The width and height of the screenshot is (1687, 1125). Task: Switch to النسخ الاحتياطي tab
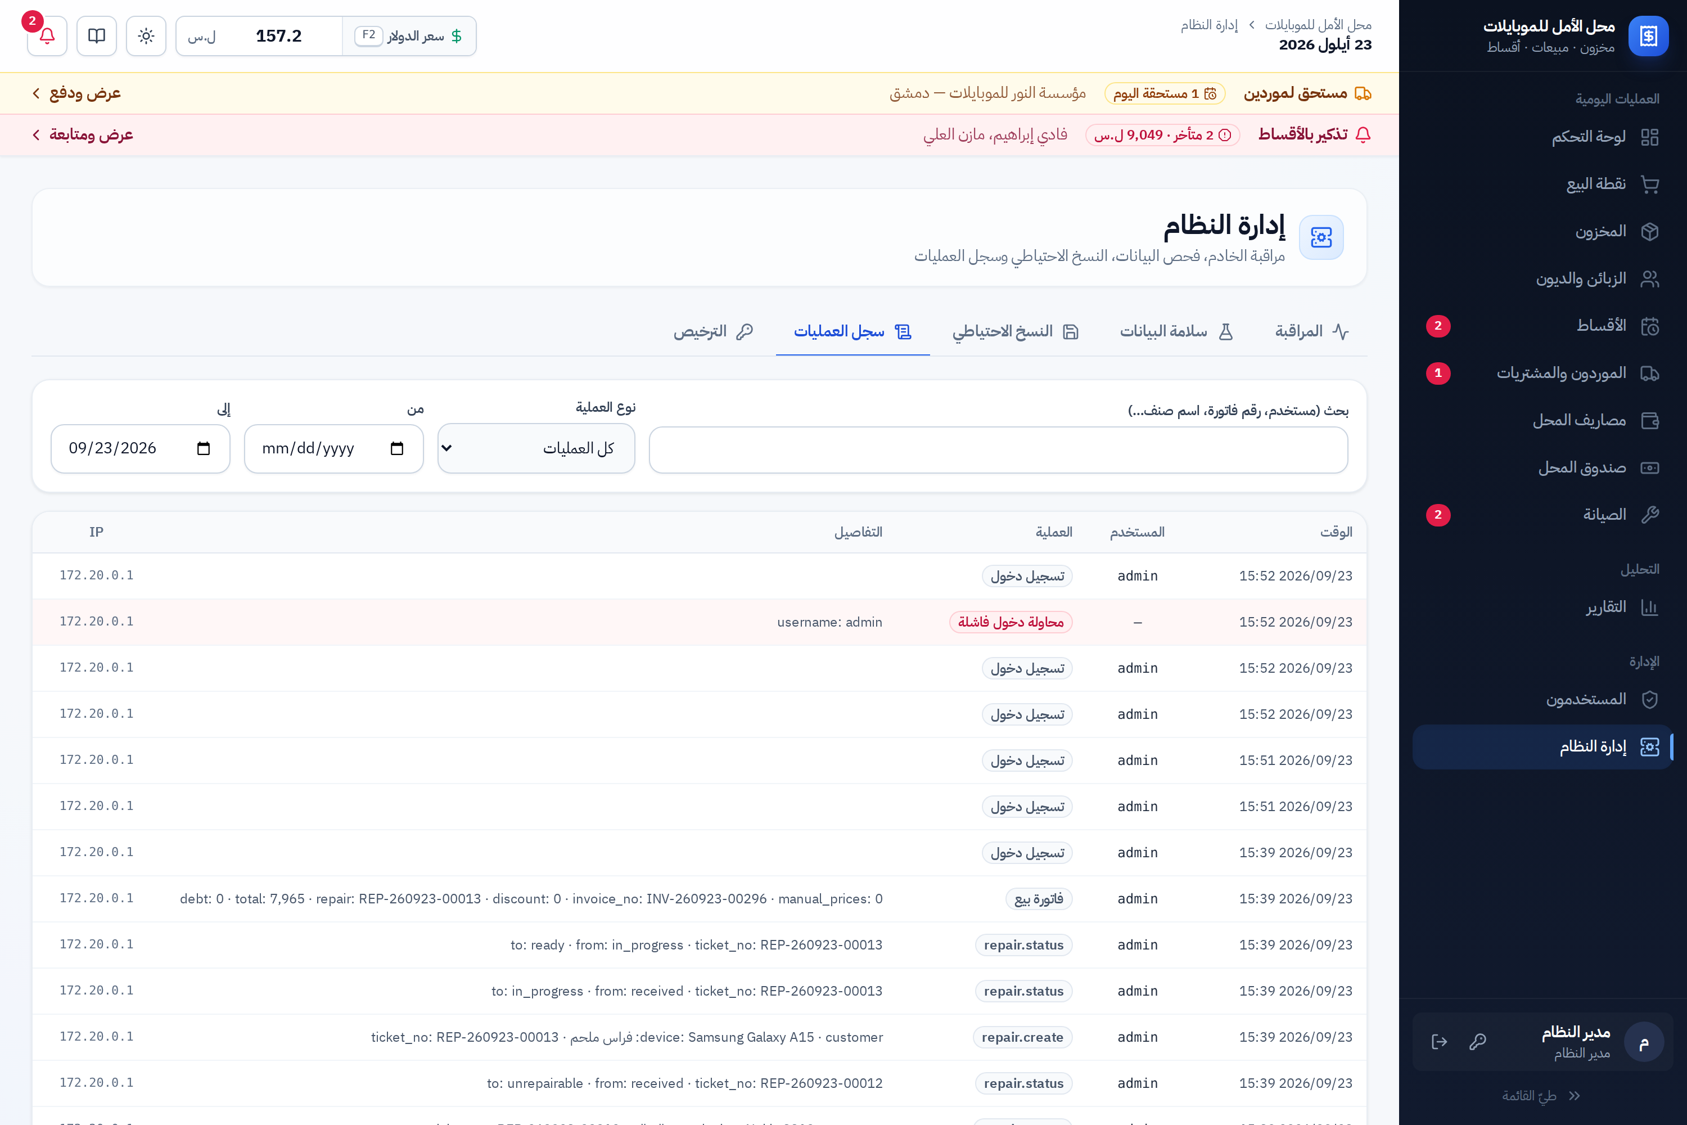1016,331
